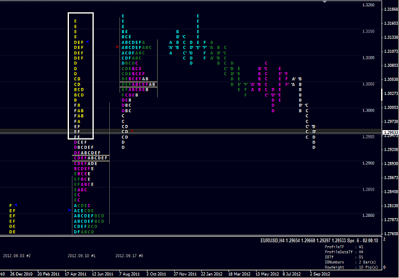
Task: Click the 1.3000 grid price label
Action: point(368,110)
